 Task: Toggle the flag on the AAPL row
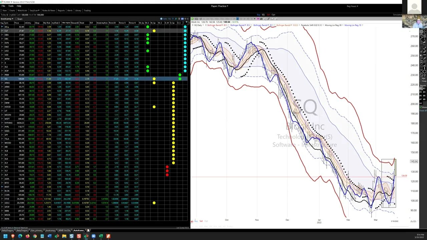pos(2,179)
